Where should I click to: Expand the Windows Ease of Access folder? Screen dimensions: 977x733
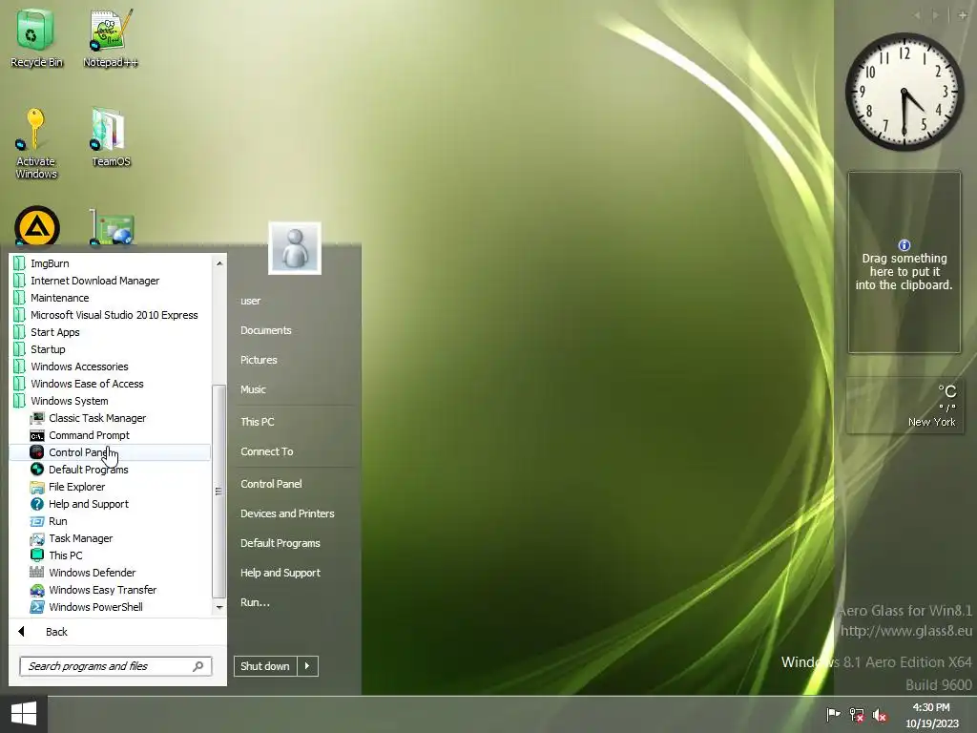pos(87,384)
